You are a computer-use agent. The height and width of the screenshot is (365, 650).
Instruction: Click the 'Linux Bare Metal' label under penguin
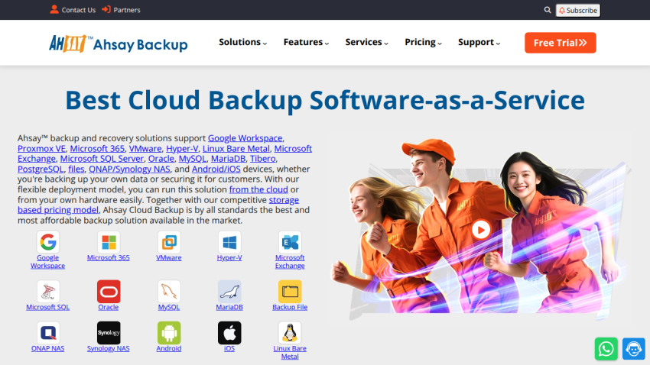290,353
